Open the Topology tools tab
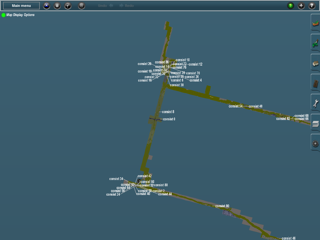This screenshot has width=320, height=240. pyautogui.click(x=315, y=23)
